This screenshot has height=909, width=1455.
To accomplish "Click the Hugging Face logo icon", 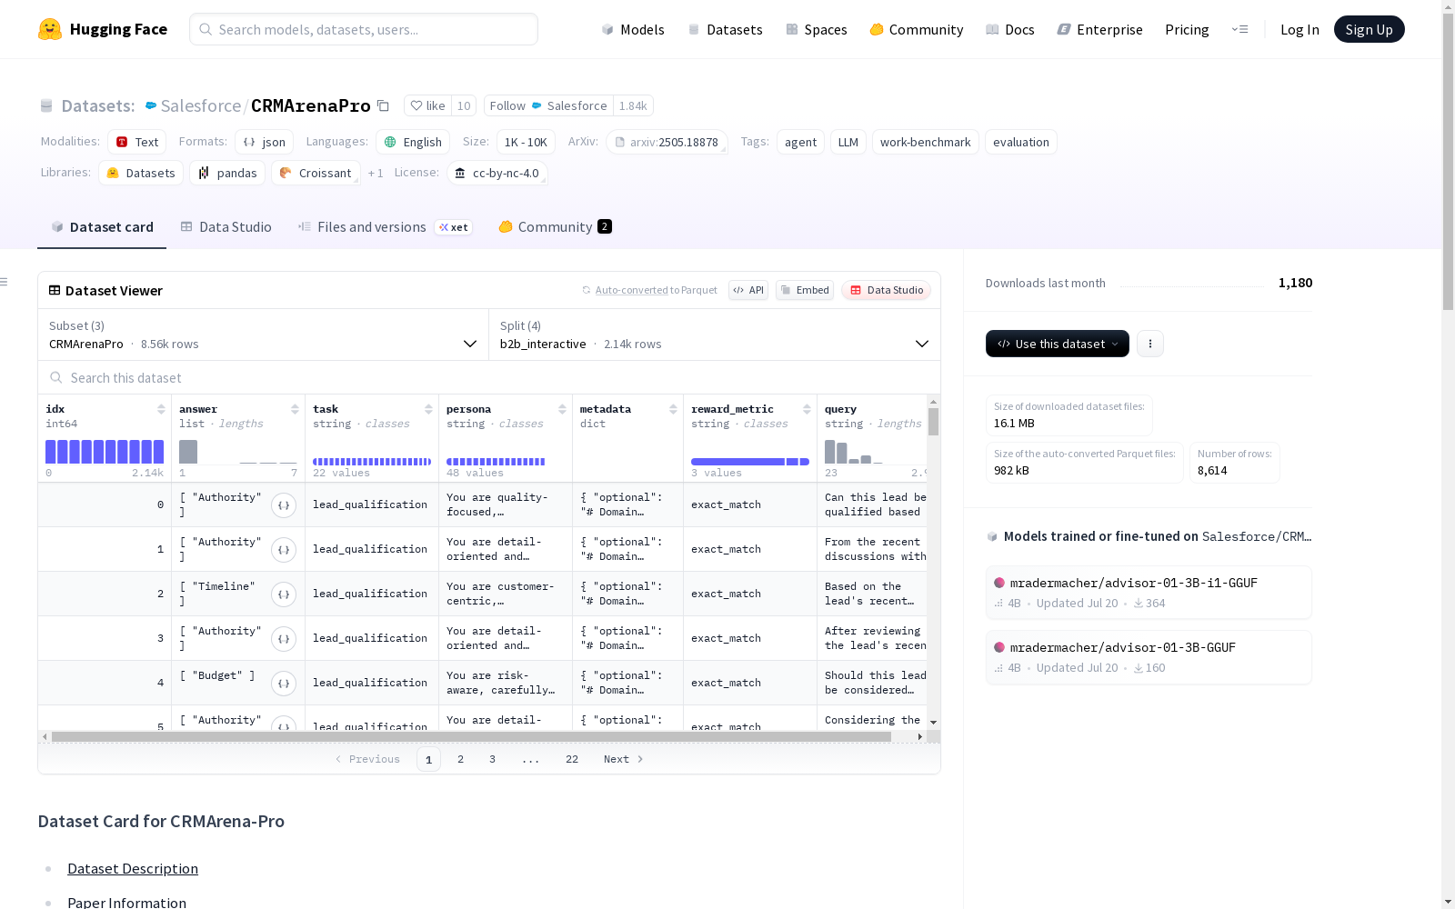I will coord(50,29).
